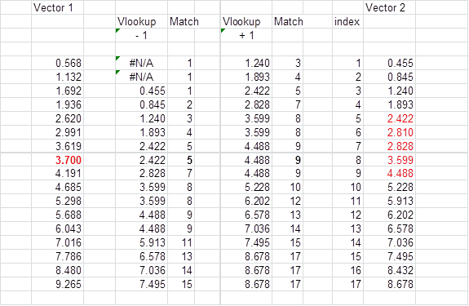Viewport: 469px width, 306px height.
Task: Select the cell containing 5.913 in Vector 2
Action: (x=389, y=201)
